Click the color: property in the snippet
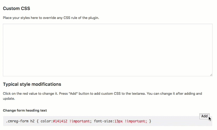This screenshot has width=217, height=130. click(47, 121)
